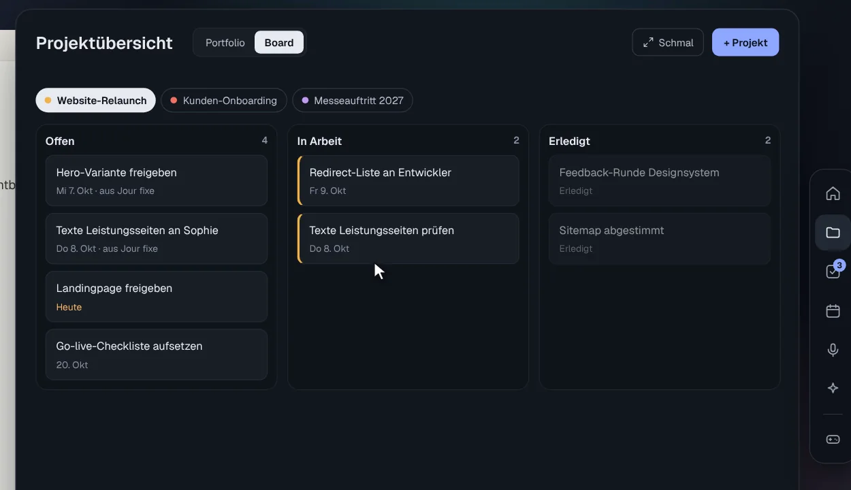The height and width of the screenshot is (490, 851).
Task: Open the Sitemap abgestimmt card
Action: coord(660,238)
